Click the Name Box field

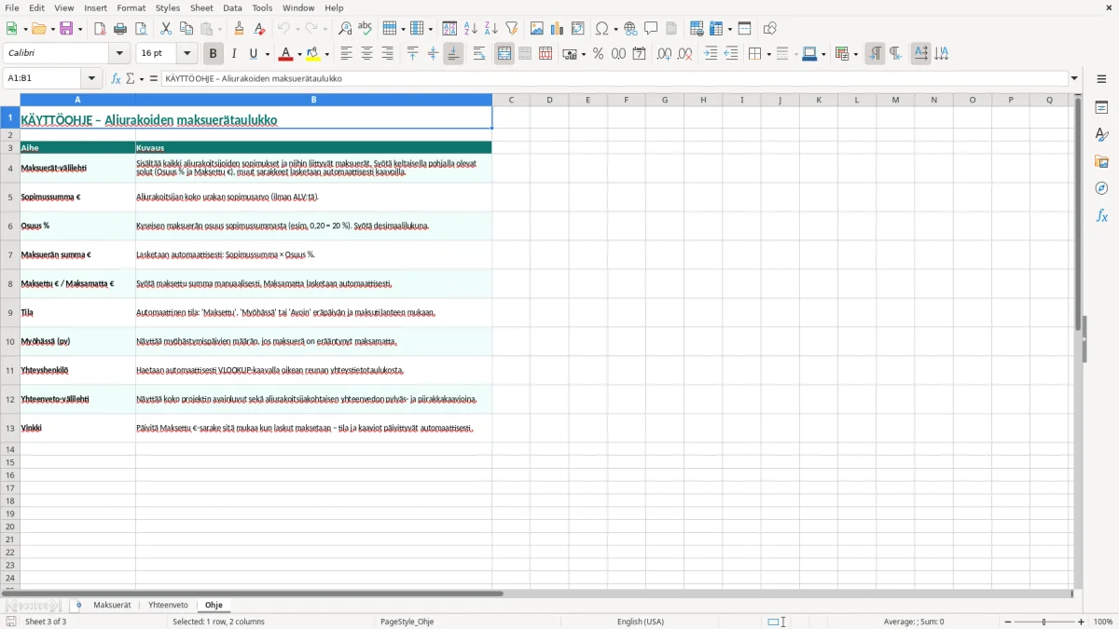click(x=43, y=78)
